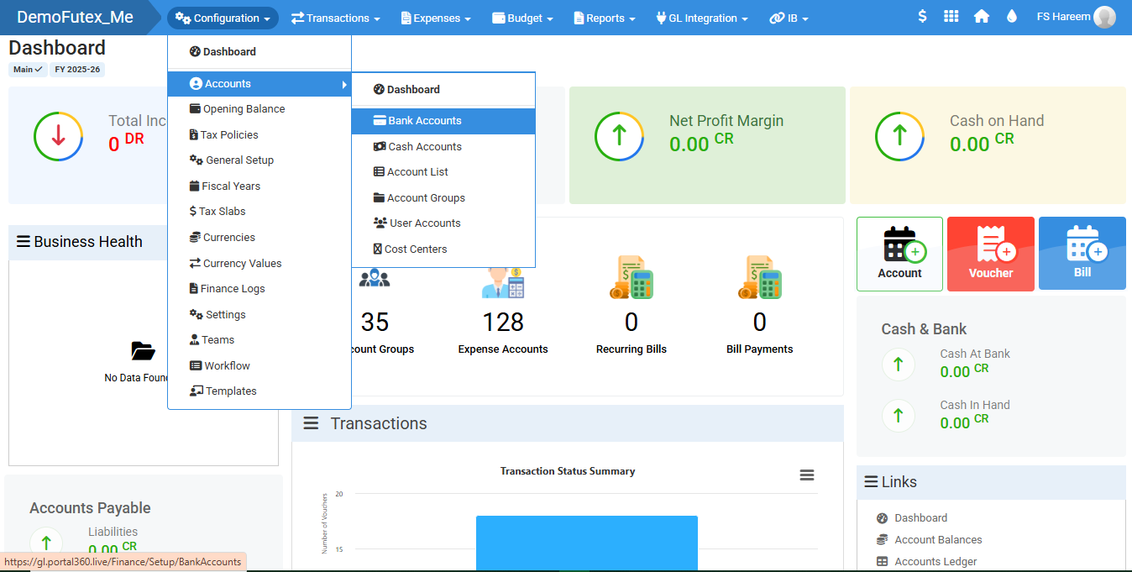
Task: Click the FS Hareem user avatar
Action: click(1104, 18)
